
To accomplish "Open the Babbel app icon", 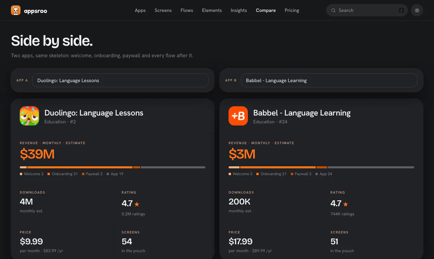I will pyautogui.click(x=238, y=116).
